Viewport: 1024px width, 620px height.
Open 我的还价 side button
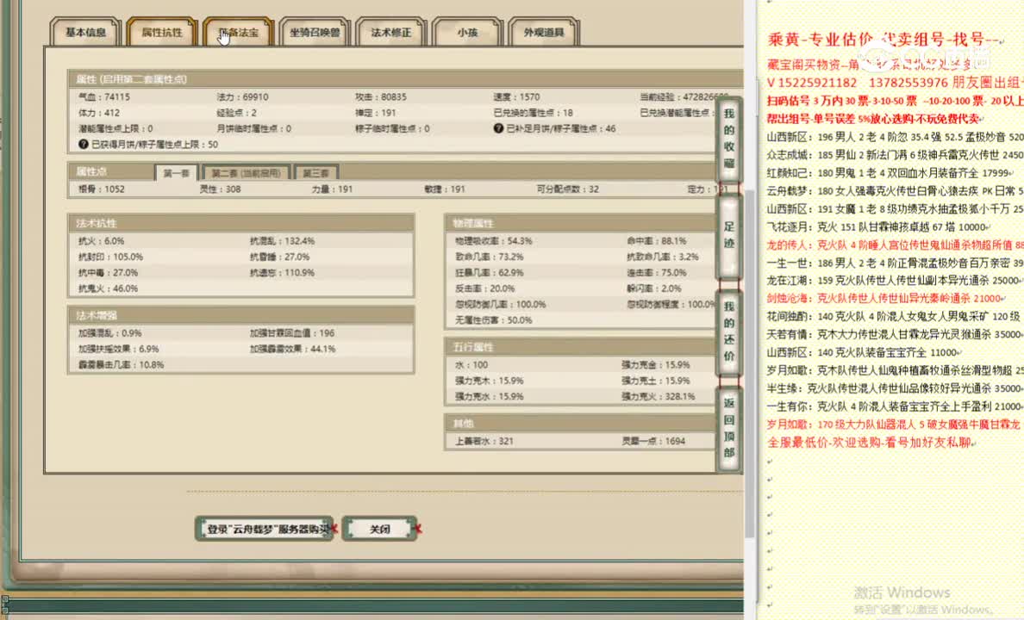tap(729, 332)
